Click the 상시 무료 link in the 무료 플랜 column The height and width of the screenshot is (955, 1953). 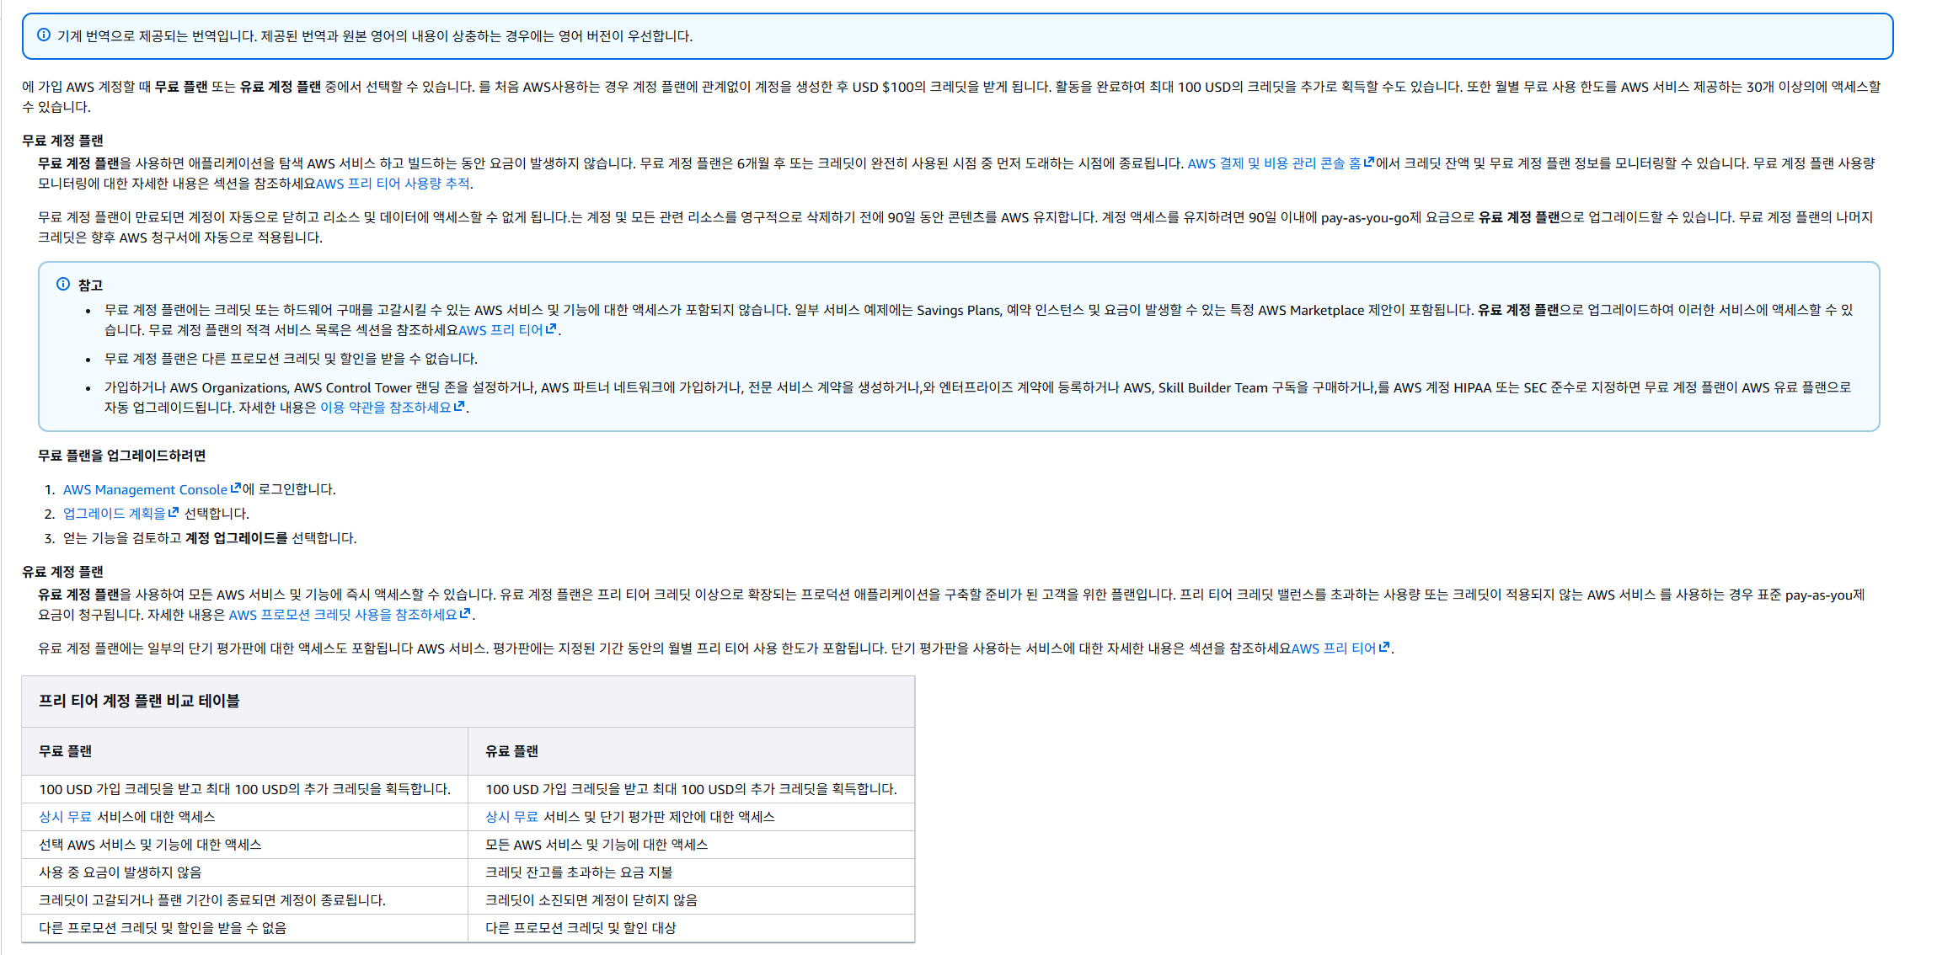pyautogui.click(x=65, y=817)
